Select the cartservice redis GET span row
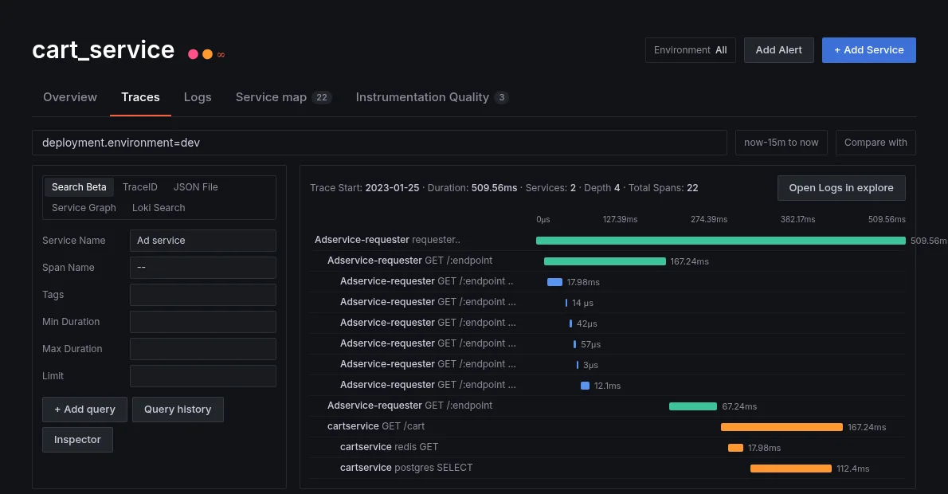 [608, 448]
